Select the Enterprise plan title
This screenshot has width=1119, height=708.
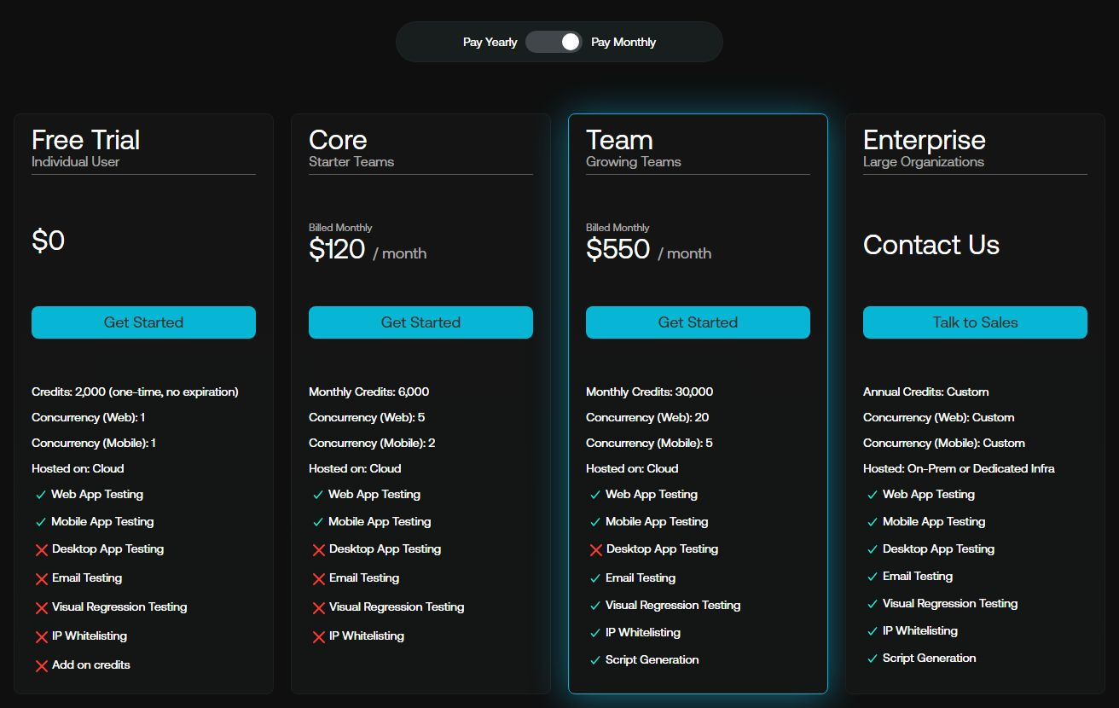[924, 140]
